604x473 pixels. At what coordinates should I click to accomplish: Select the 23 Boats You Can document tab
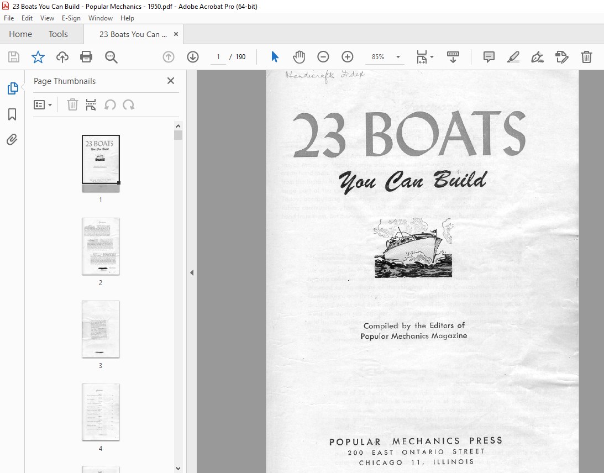(133, 34)
